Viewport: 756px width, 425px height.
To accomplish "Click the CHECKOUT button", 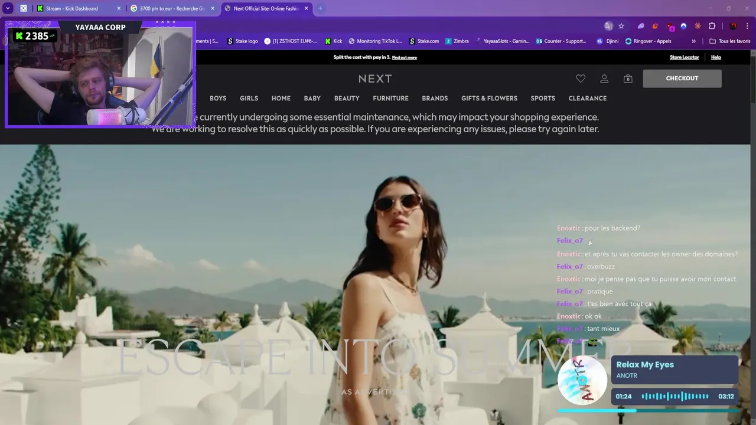I will coord(682,79).
